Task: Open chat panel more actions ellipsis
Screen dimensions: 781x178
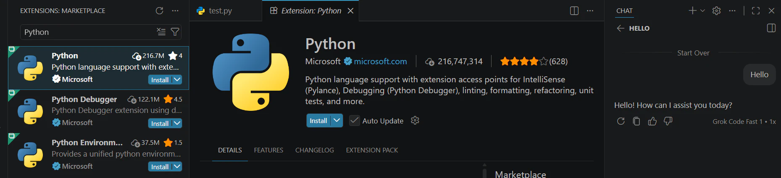Action: click(x=732, y=10)
